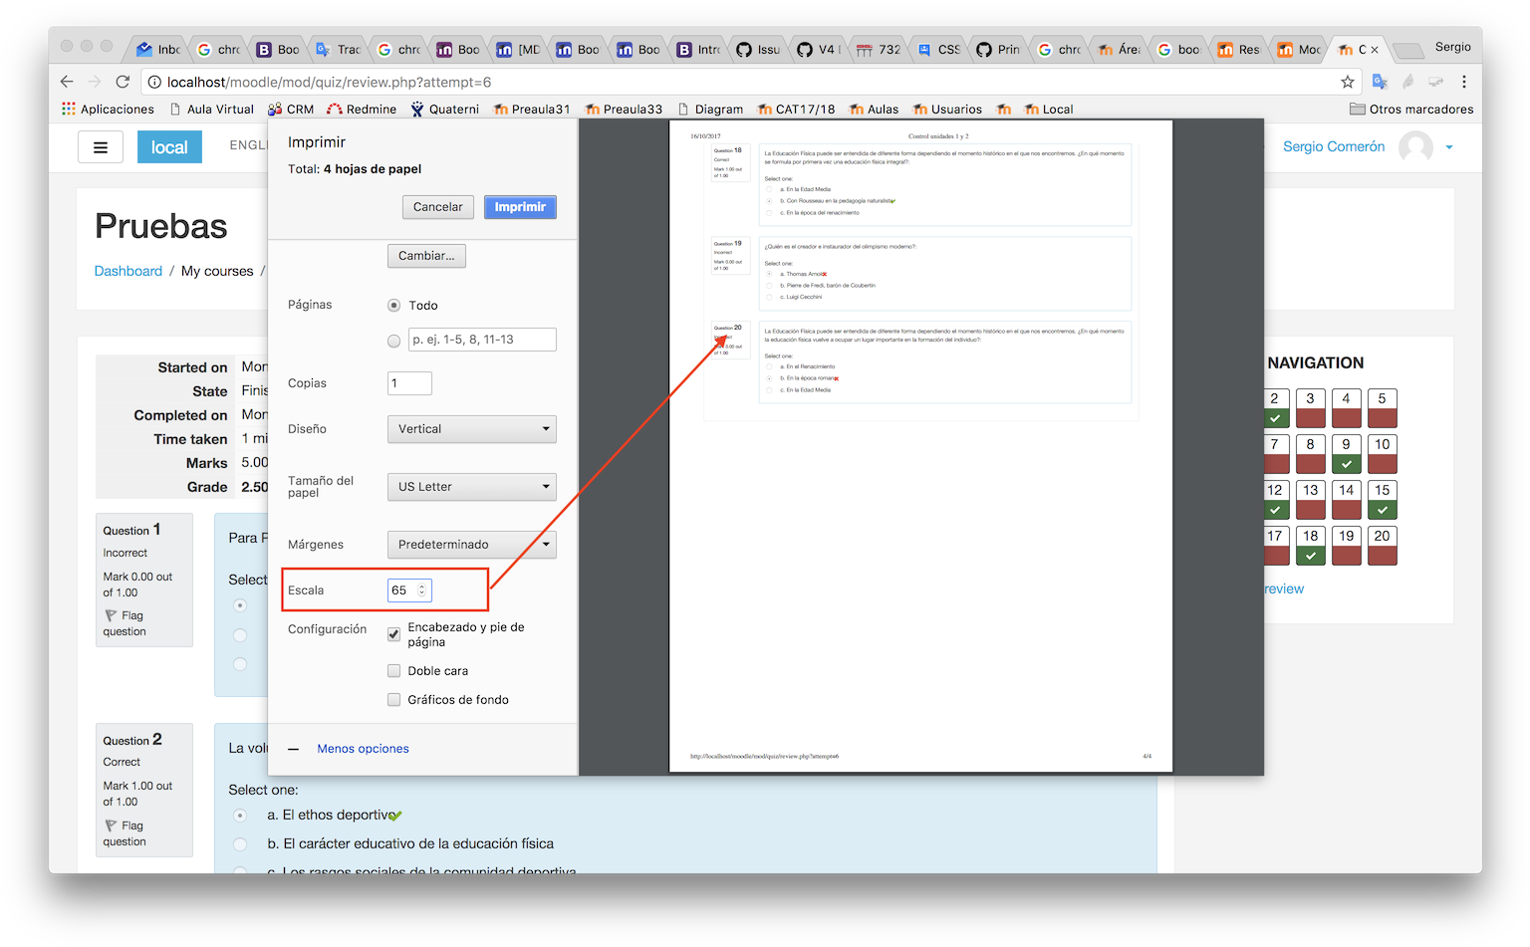Open the Aplicaciones apps grid bookmark
This screenshot has height=947, width=1530.
tap(108, 110)
